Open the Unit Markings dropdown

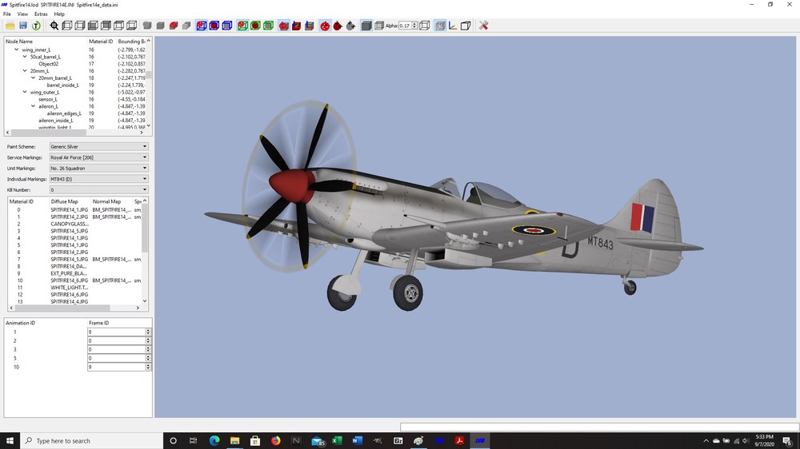pos(98,169)
